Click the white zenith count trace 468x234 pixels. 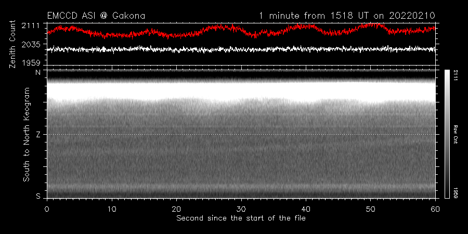(x=241, y=49)
